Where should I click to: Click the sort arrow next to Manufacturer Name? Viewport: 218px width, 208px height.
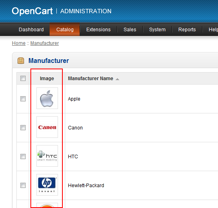[x=117, y=79]
